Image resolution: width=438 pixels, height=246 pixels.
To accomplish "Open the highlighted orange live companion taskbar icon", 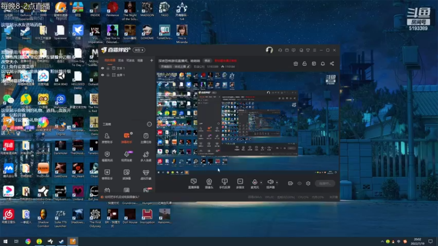I will tap(73, 241).
